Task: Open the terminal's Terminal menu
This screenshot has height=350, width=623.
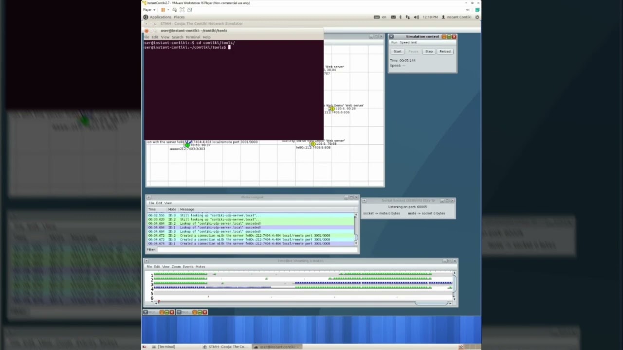Action: click(x=193, y=37)
